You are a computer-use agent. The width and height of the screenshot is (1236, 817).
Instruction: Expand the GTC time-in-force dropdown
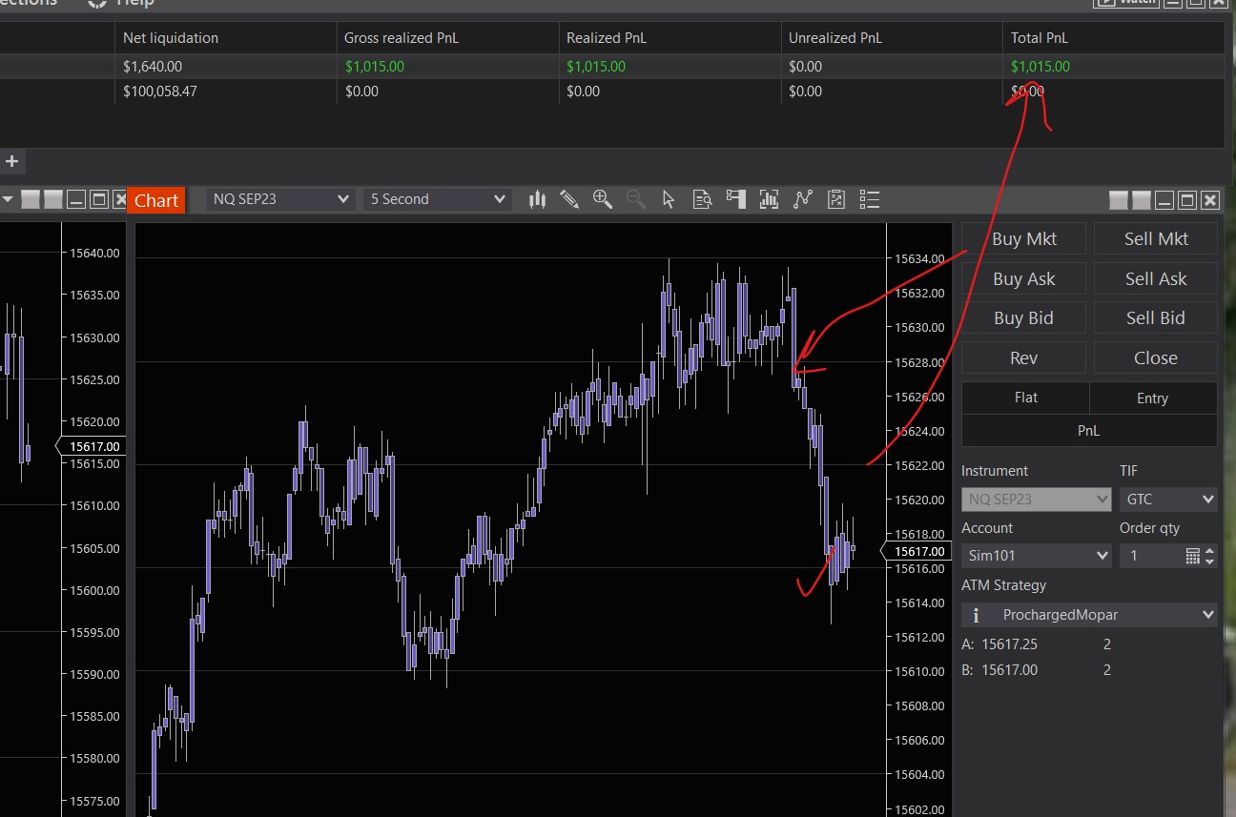pyautogui.click(x=1168, y=499)
